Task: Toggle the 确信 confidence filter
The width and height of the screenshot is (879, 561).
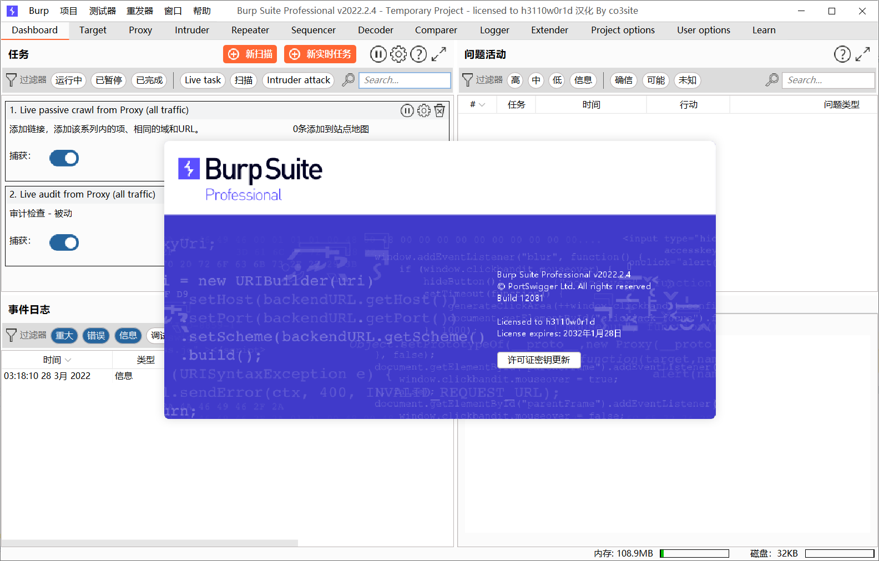Action: (x=624, y=80)
